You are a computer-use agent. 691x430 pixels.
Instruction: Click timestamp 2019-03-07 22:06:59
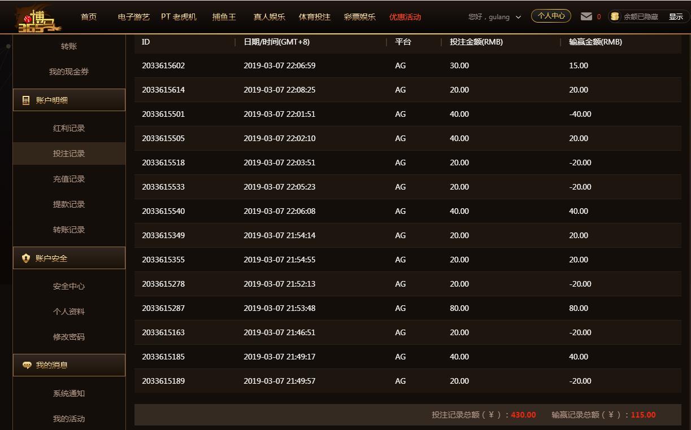point(280,65)
